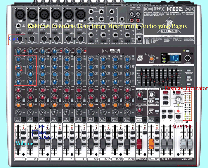Screen dimensions: 208x168
Task: Select the AUX 1 SEND red knob
Action: tap(139, 95)
